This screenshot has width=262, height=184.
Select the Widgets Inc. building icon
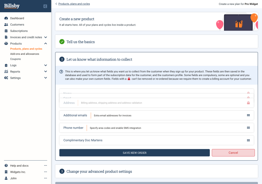(x=6, y=172)
